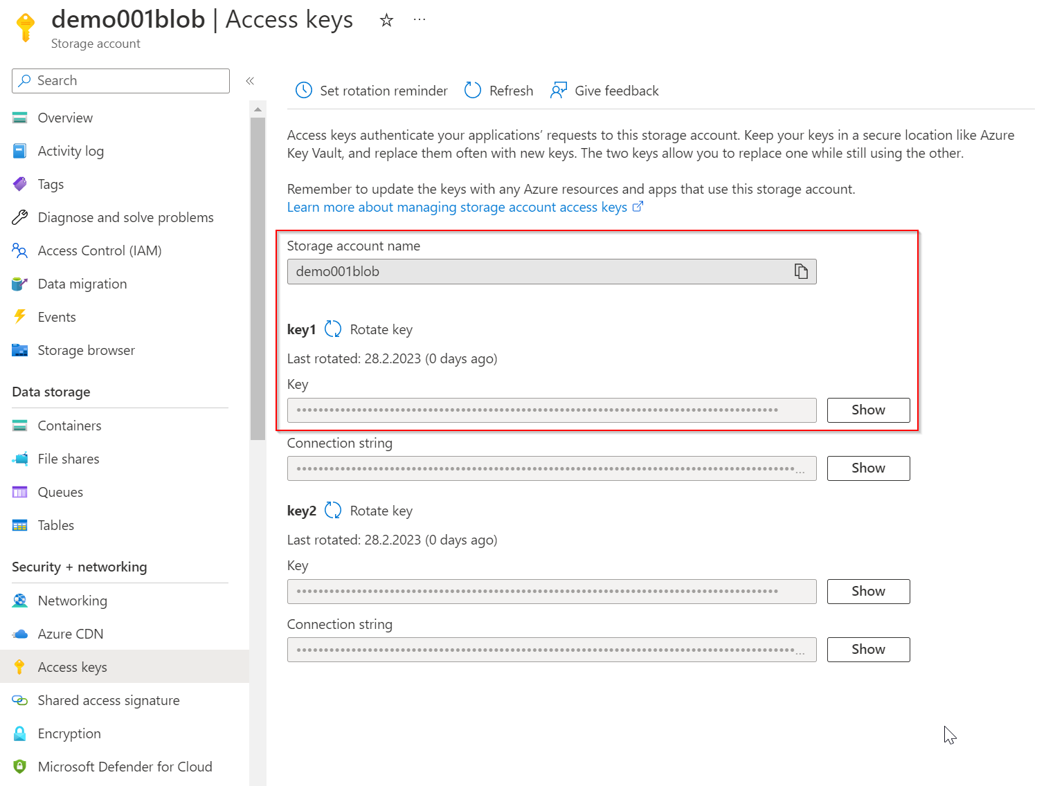Viewport: 1046px width, 786px height.
Task: Open the Overview menu item
Action: pos(65,118)
